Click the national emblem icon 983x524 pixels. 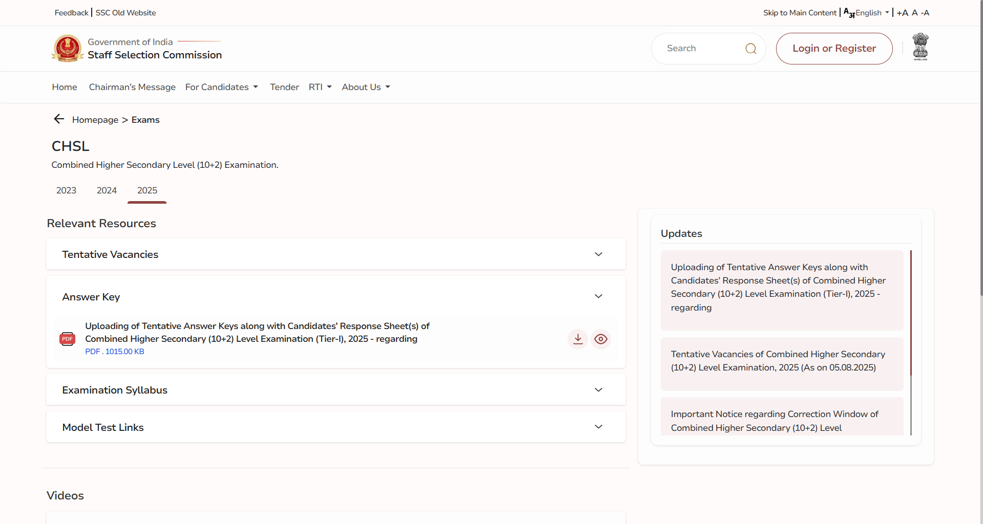920,47
